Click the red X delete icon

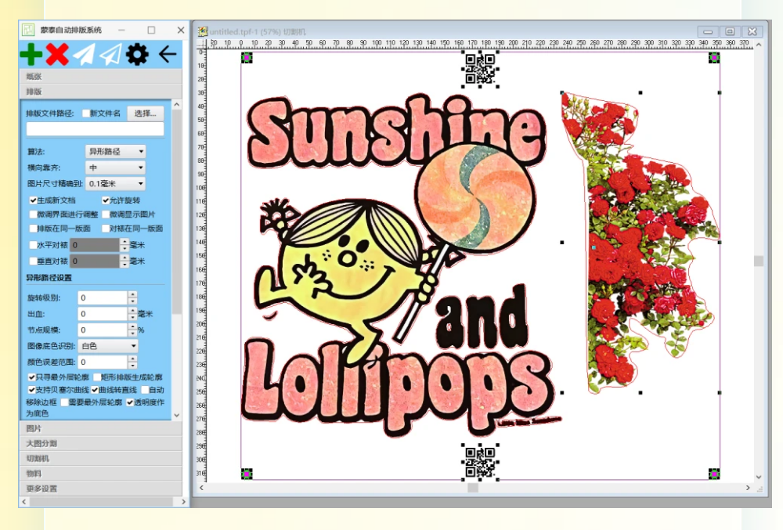click(x=57, y=54)
